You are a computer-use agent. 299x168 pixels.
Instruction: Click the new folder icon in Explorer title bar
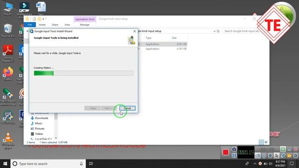[39, 19]
